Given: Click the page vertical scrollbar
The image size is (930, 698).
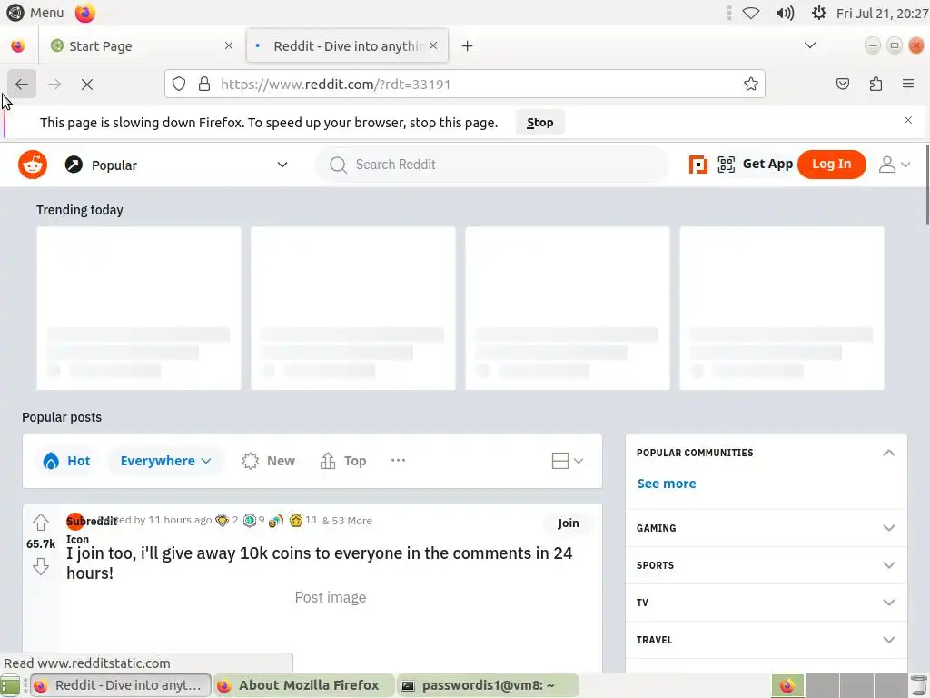Looking at the screenshot, I should [926, 184].
